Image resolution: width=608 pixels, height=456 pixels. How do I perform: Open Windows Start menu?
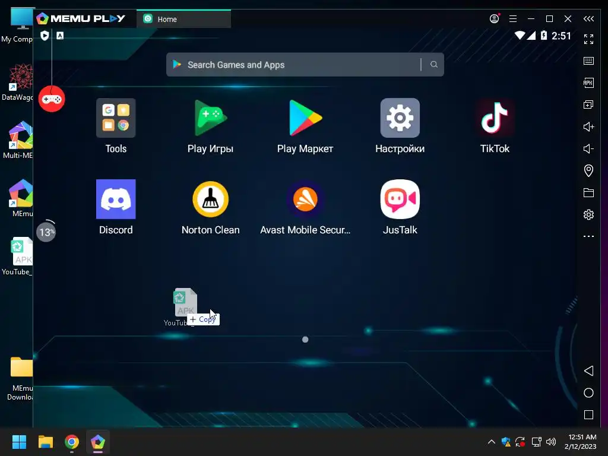coord(19,442)
